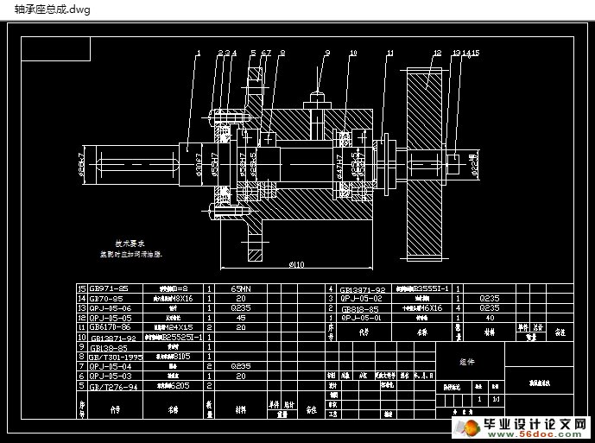The image size is (595, 443).
Task: Click balloon number 11 callout
Action: [389, 53]
